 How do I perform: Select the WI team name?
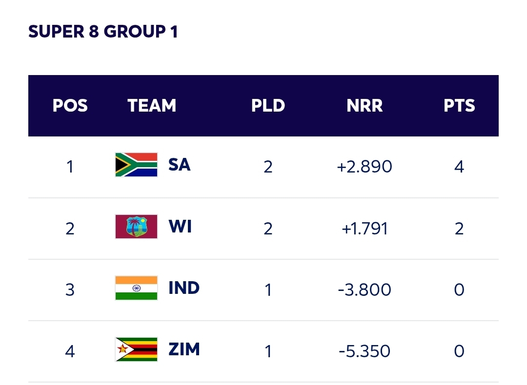[x=180, y=227]
